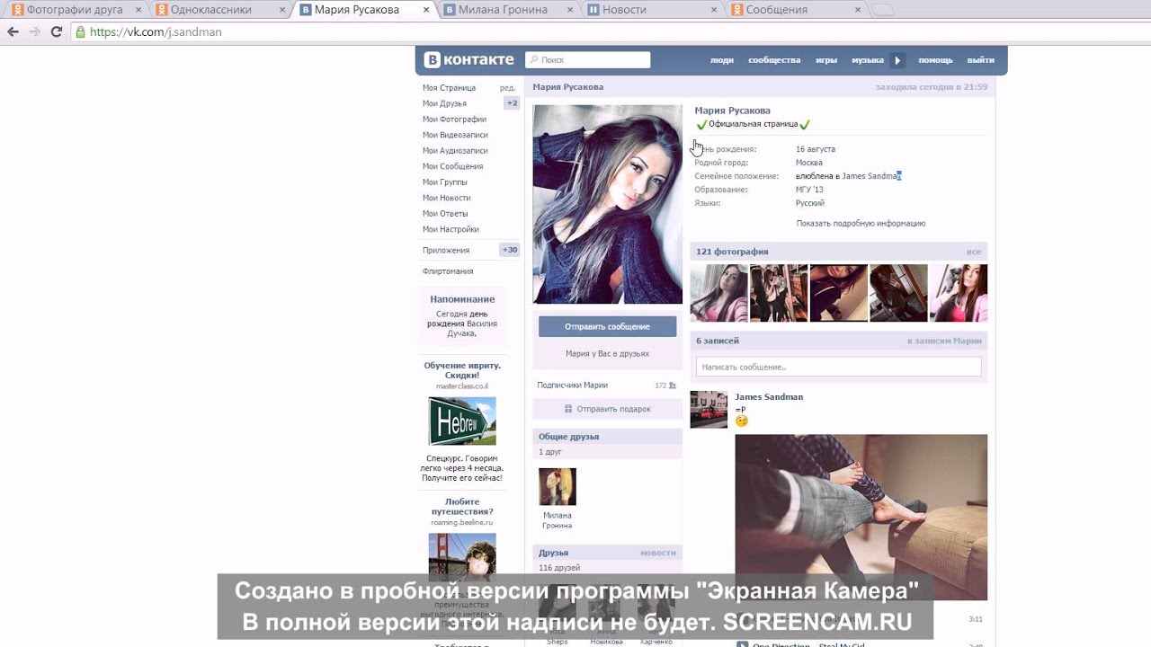Click James Sandman's avatar on the wall post
Image resolution: width=1151 pixels, height=647 pixels.
[x=709, y=410]
